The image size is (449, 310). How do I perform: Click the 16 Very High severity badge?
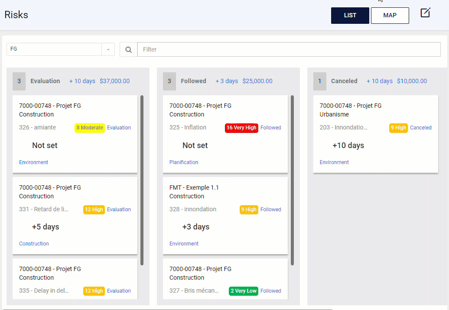pyautogui.click(x=241, y=128)
